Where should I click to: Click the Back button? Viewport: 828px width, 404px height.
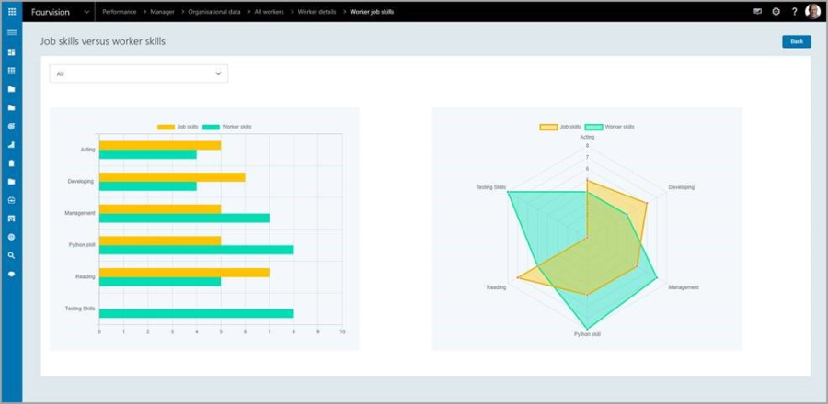[x=797, y=41]
